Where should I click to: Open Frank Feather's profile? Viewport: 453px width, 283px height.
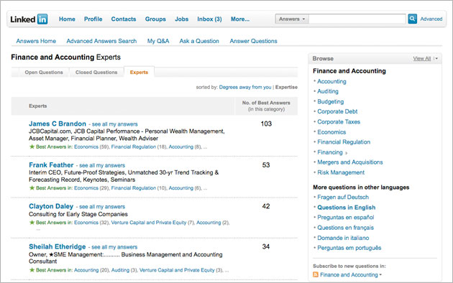(51, 165)
